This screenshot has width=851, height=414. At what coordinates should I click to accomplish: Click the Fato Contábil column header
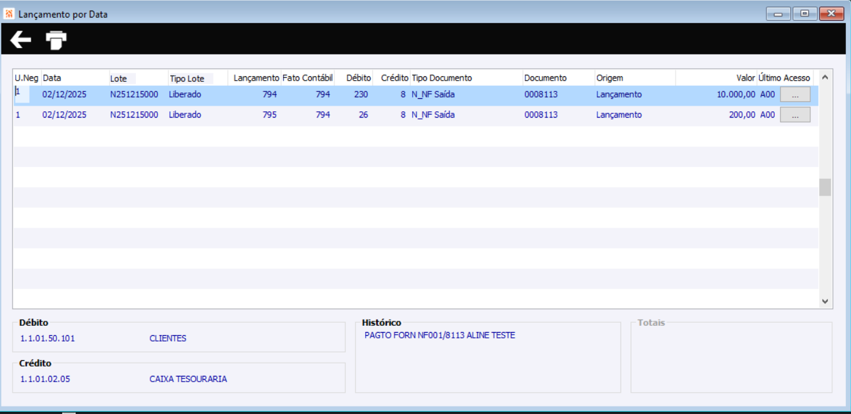[307, 78]
